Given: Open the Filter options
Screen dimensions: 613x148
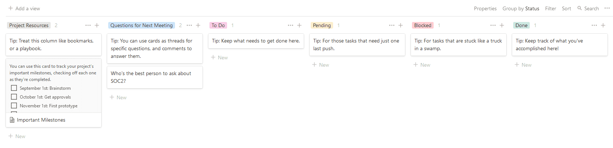Looking at the screenshot, I should [550, 8].
